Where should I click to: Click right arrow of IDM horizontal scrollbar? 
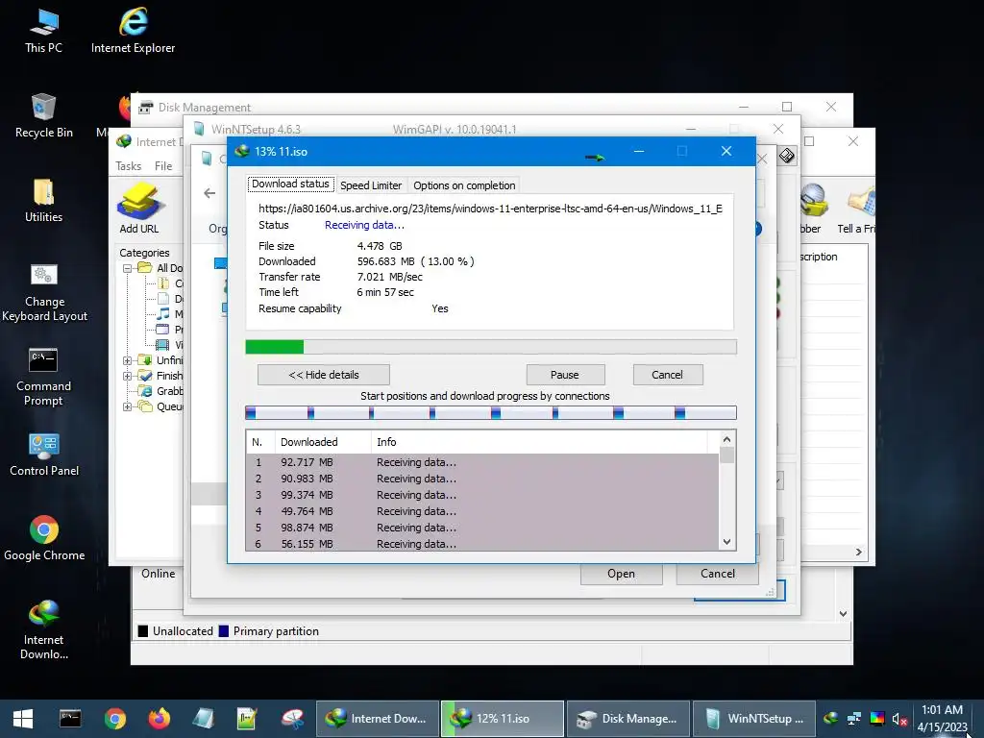[858, 553]
